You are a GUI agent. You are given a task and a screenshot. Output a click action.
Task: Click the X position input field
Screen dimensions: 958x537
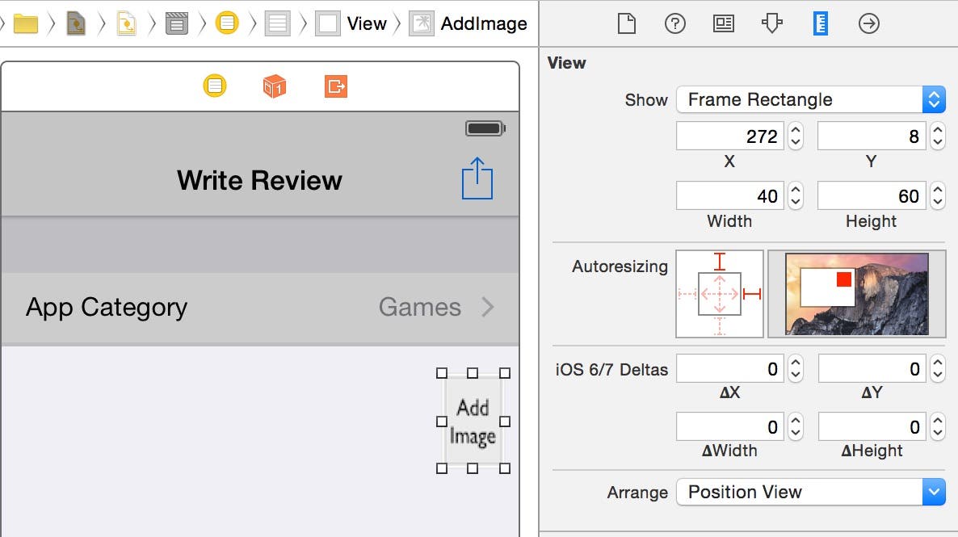(x=729, y=136)
